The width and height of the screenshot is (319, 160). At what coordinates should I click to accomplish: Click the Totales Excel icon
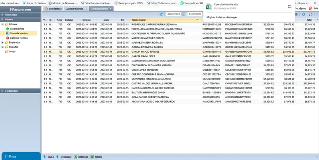92,157
